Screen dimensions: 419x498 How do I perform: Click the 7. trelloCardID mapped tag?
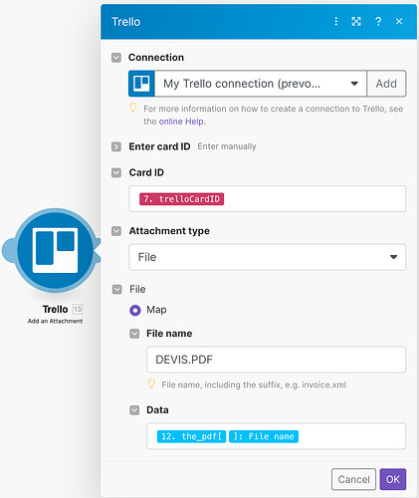pyautogui.click(x=181, y=199)
